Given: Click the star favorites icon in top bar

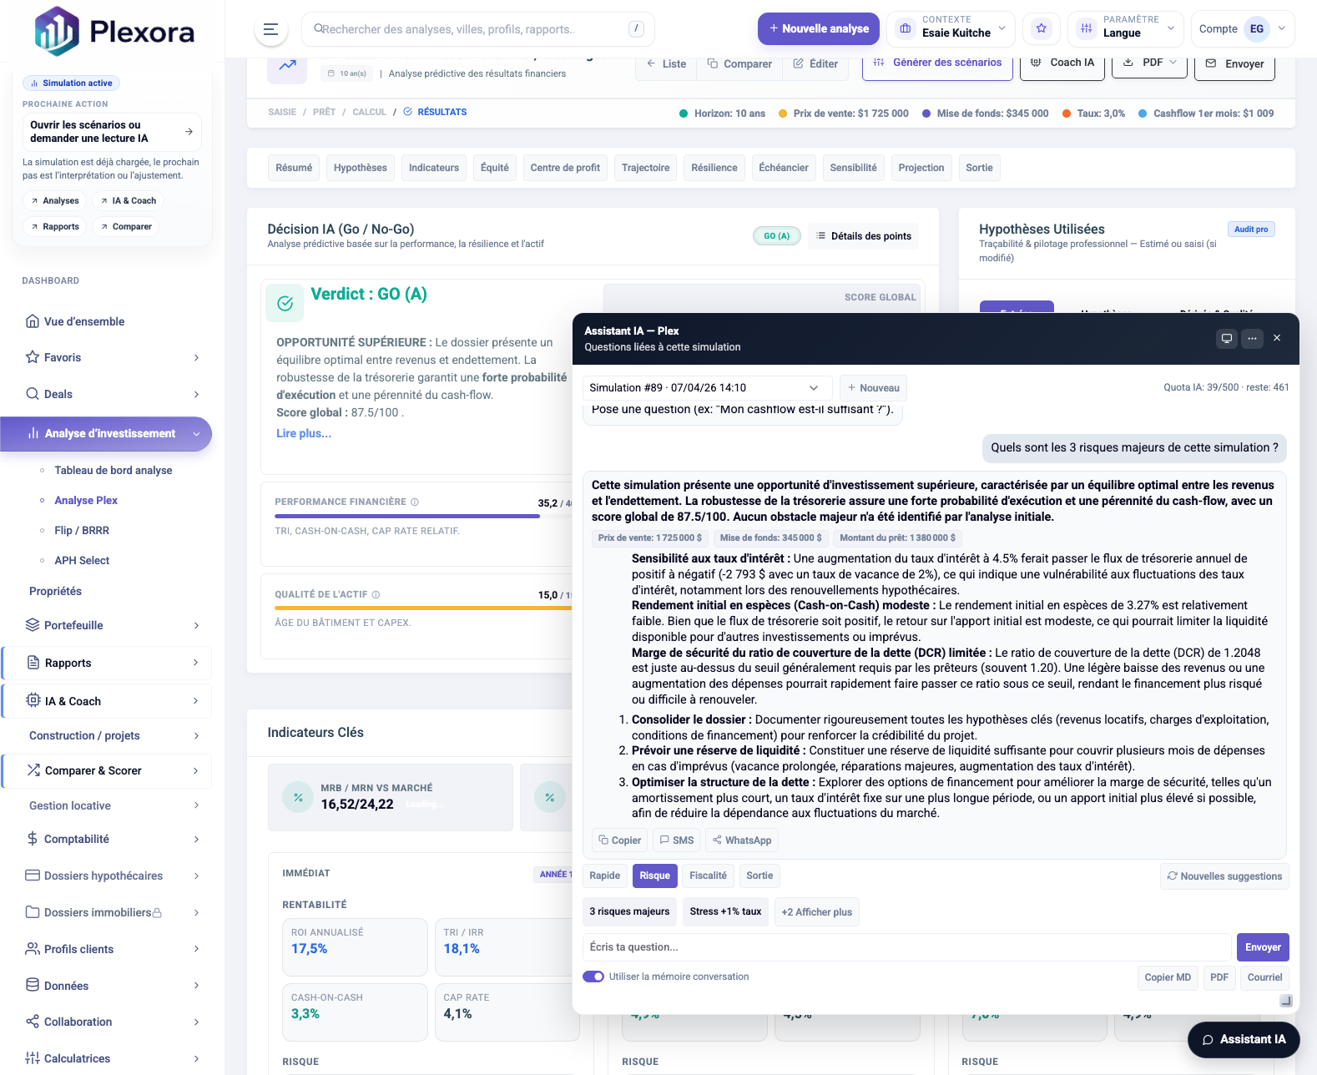Looking at the screenshot, I should tap(1041, 29).
